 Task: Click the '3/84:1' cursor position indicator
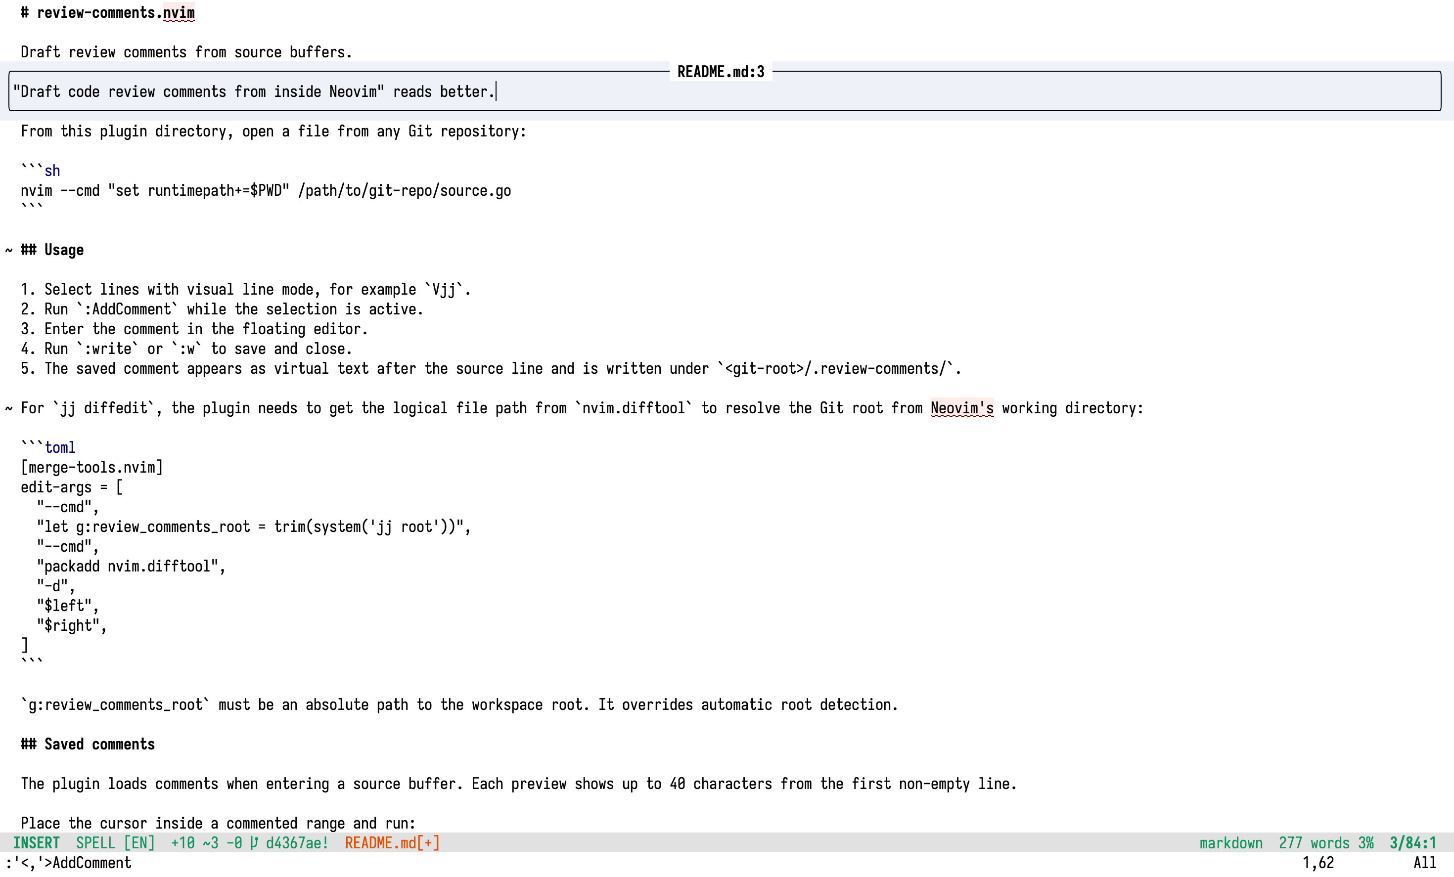(x=1413, y=843)
